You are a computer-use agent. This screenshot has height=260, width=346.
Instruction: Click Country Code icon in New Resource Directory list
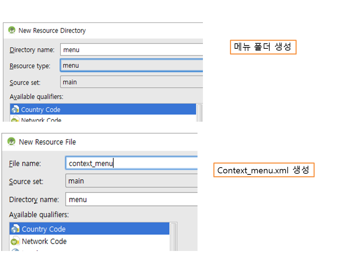point(15,109)
